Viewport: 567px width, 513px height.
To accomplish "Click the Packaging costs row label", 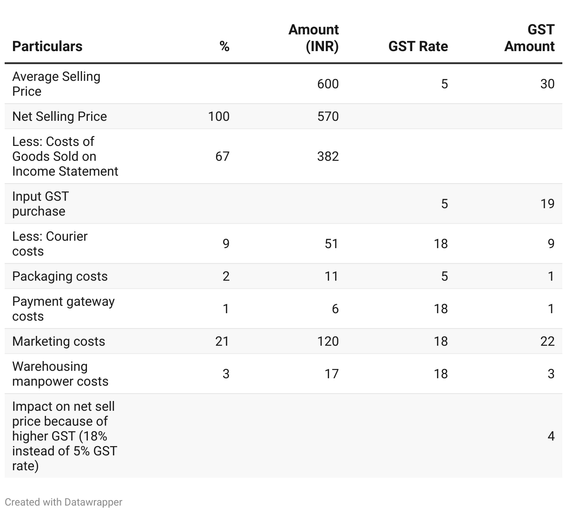I will pyautogui.click(x=59, y=276).
